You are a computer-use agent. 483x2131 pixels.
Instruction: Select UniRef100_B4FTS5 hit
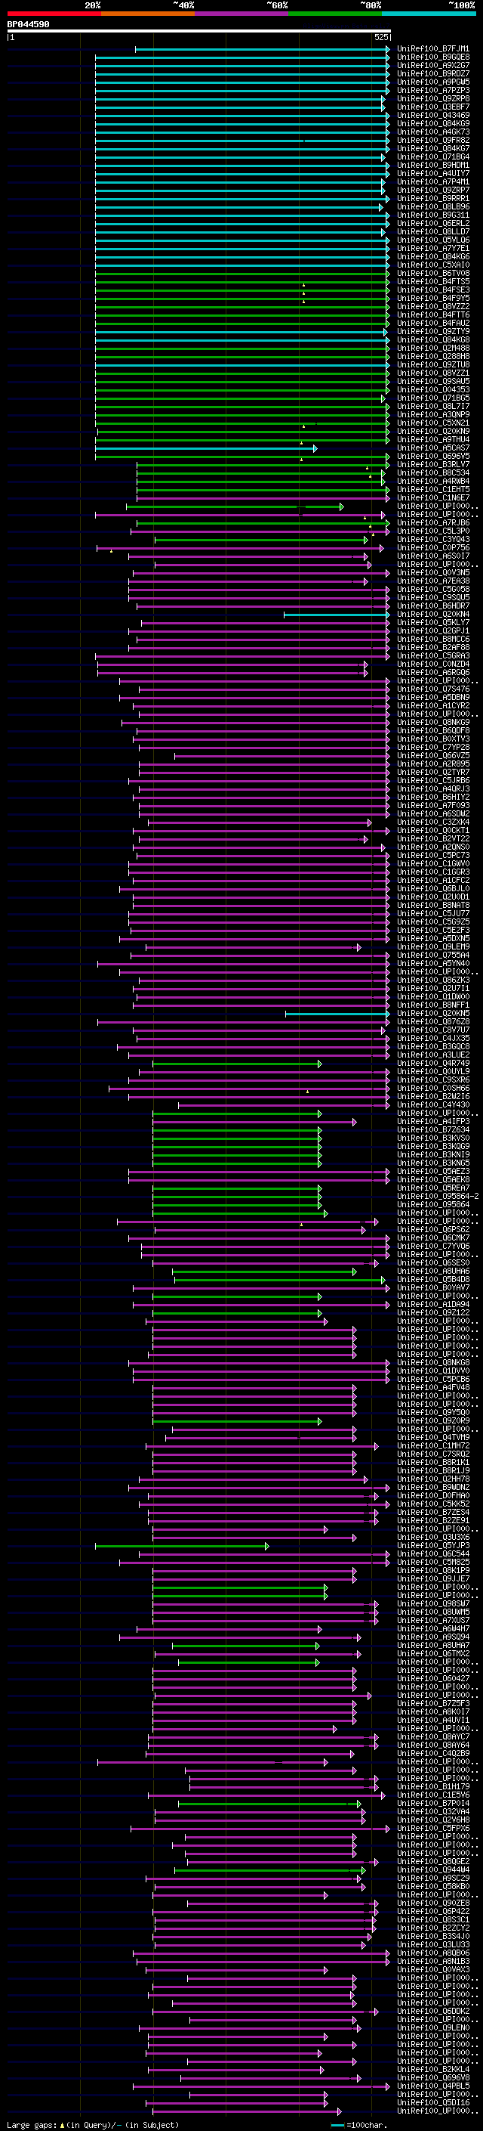pos(433,281)
